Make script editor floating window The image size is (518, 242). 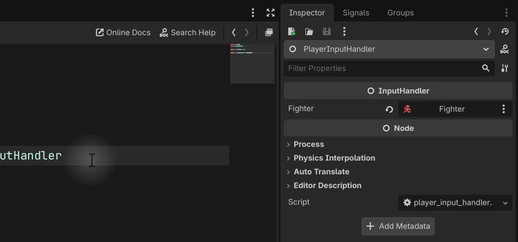(269, 32)
